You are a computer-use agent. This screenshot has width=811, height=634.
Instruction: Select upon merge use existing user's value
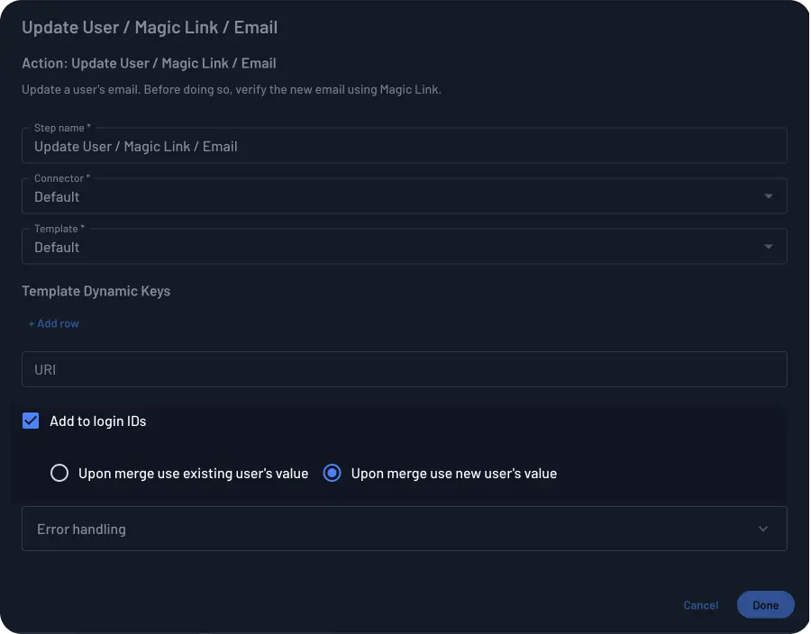point(59,473)
